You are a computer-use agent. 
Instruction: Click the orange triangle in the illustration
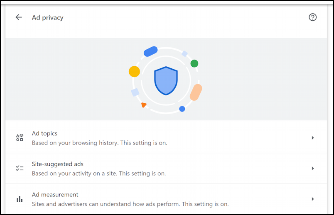tap(143, 105)
